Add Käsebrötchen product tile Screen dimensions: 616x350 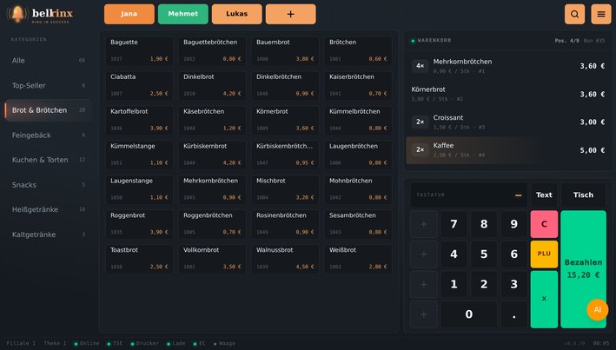(x=213, y=120)
